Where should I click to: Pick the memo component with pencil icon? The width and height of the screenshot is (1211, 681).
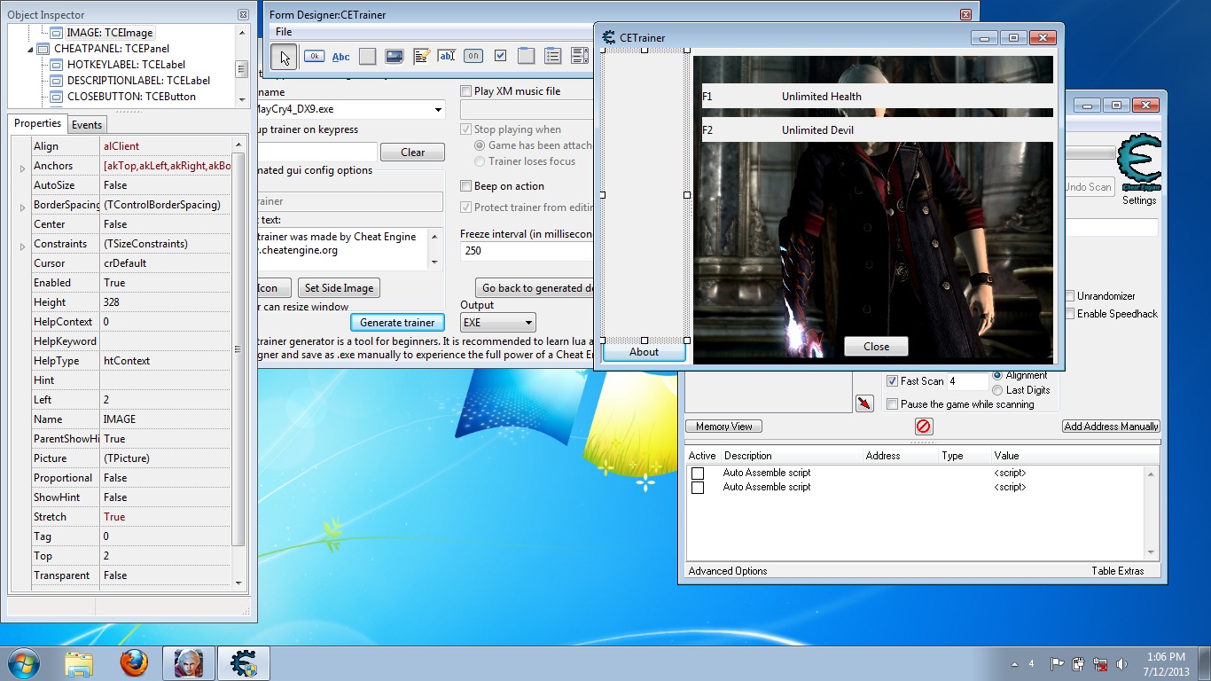point(421,57)
